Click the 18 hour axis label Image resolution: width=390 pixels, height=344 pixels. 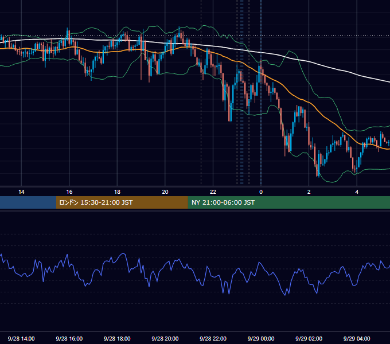[x=117, y=192]
